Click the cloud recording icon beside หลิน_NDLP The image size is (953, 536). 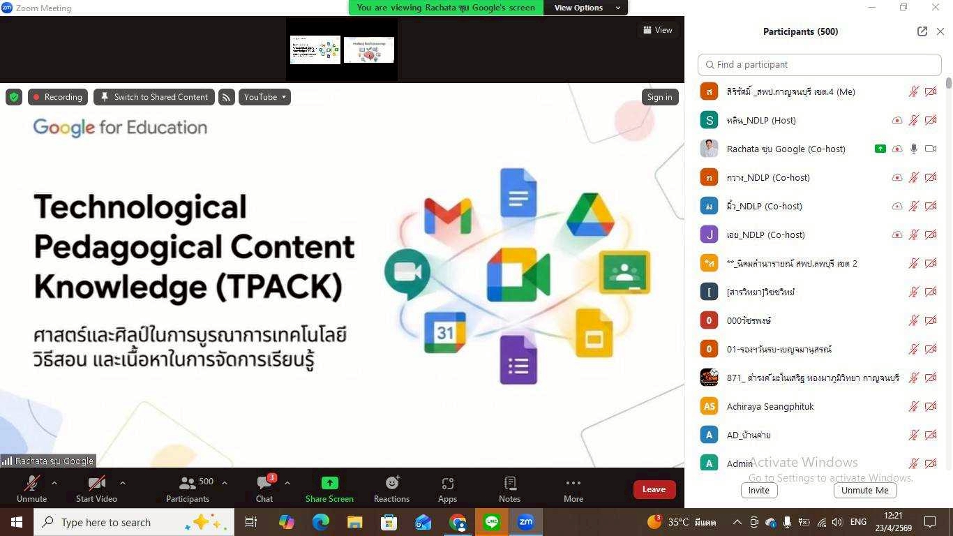897,120
